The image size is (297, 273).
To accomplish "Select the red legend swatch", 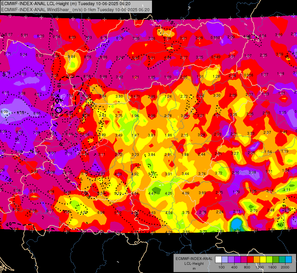I will tap(250, 259).
